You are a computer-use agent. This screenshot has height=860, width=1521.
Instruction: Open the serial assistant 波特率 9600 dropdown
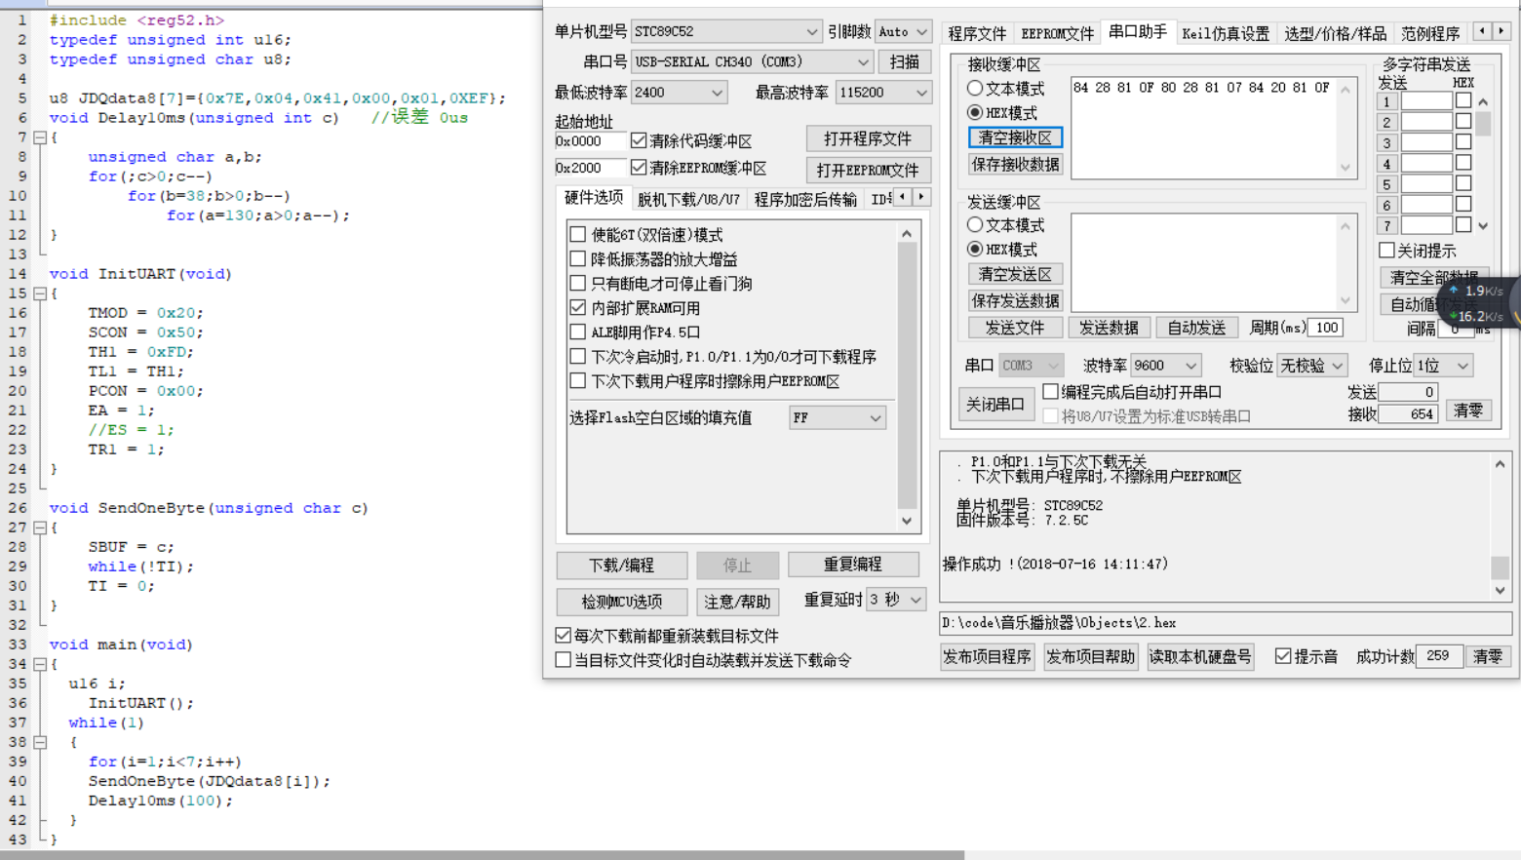coord(1192,365)
